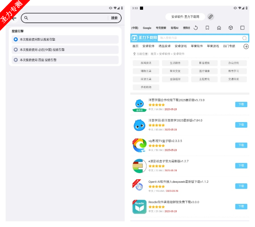Choose the 金融理财 category
Image resolution: width=255 pixels, height=227 pixels.
coord(175,79)
